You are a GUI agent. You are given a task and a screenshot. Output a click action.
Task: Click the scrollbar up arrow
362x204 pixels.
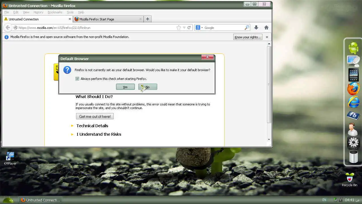[x=269, y=44]
